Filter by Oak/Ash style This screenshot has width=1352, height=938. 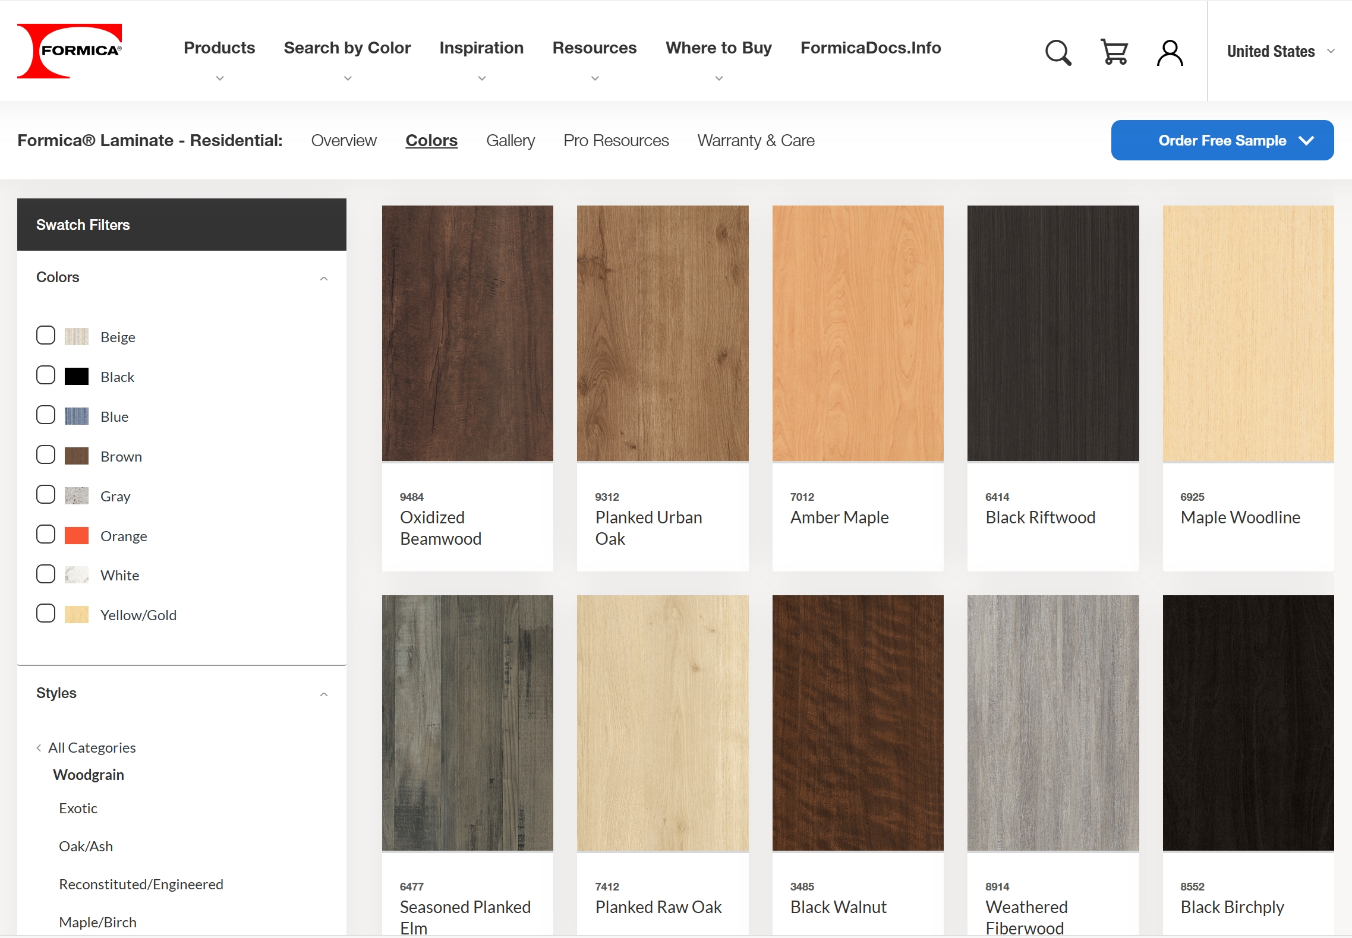pos(86,846)
